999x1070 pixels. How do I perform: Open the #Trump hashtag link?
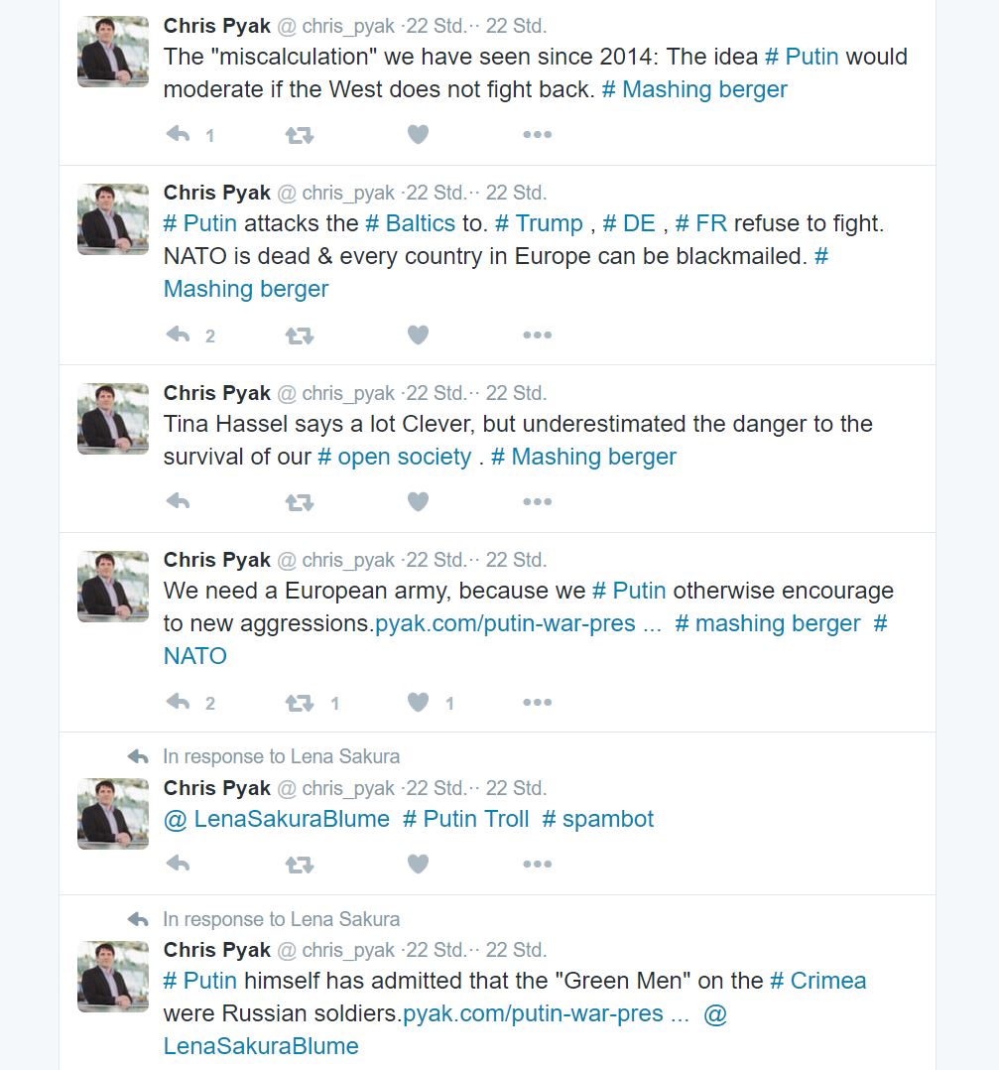point(539,224)
